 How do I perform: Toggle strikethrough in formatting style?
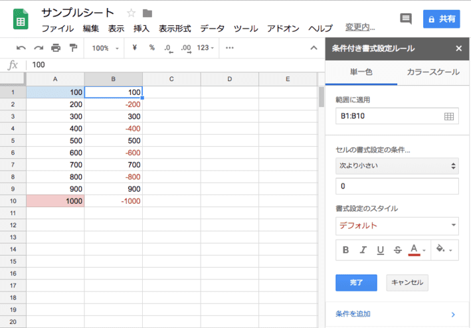tap(397, 250)
